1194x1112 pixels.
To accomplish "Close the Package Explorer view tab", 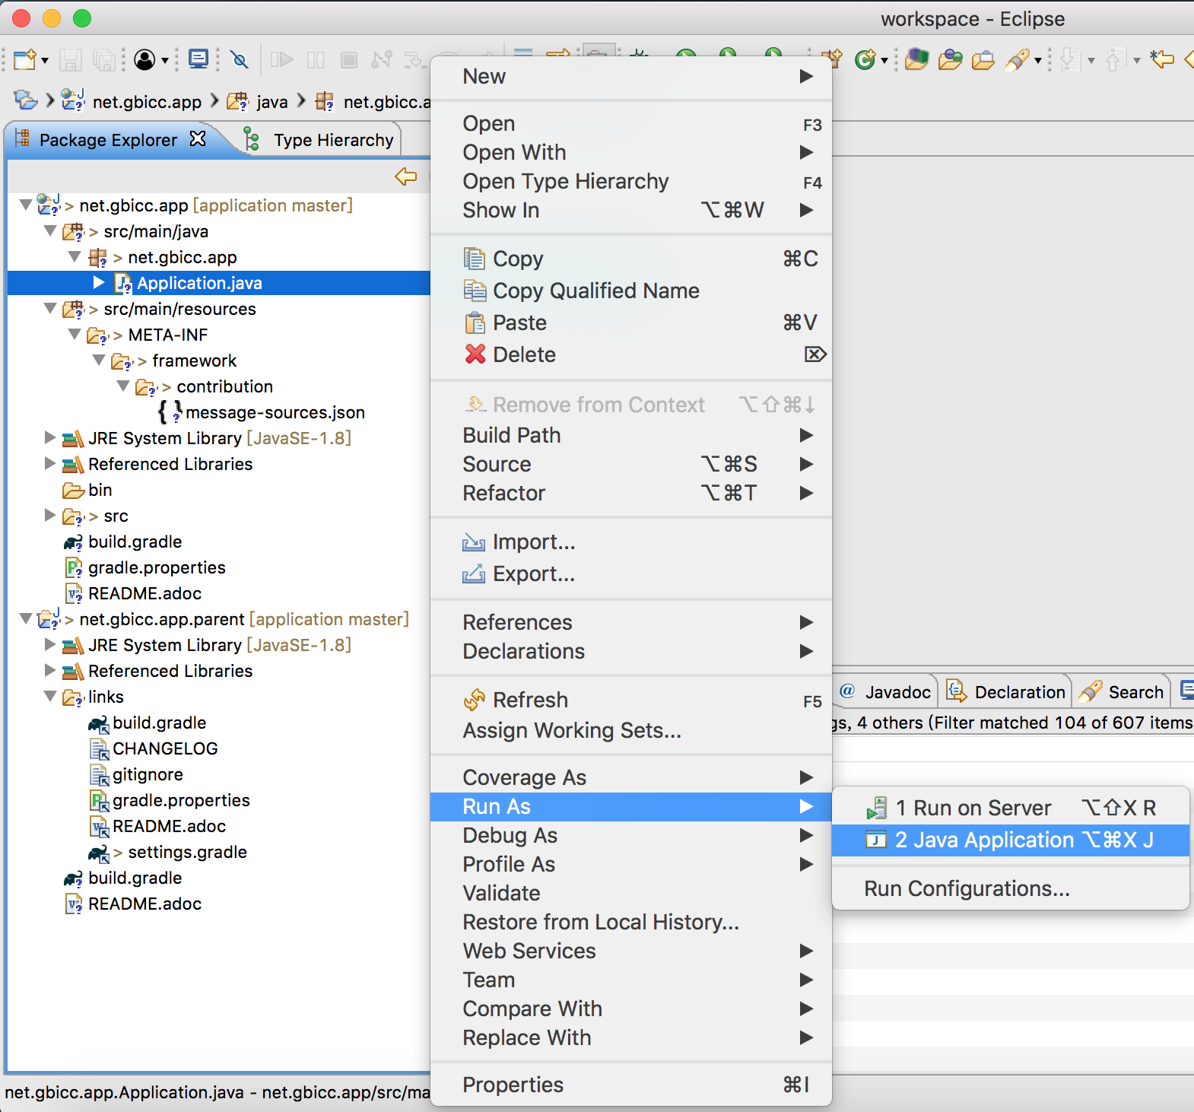I will click(198, 139).
